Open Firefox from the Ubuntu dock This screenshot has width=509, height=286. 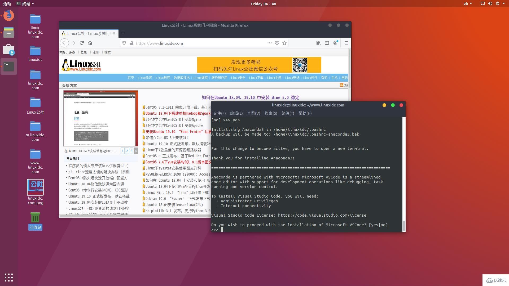9,15
